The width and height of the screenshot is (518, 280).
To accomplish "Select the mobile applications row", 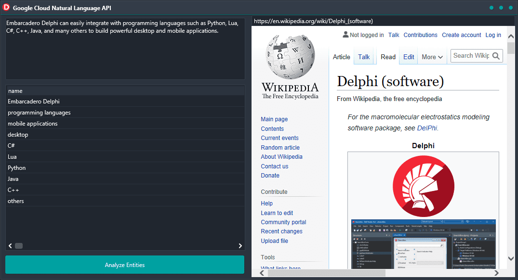I will (x=125, y=123).
